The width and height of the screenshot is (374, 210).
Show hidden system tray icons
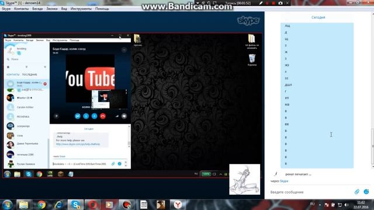pyautogui.click(x=320, y=205)
